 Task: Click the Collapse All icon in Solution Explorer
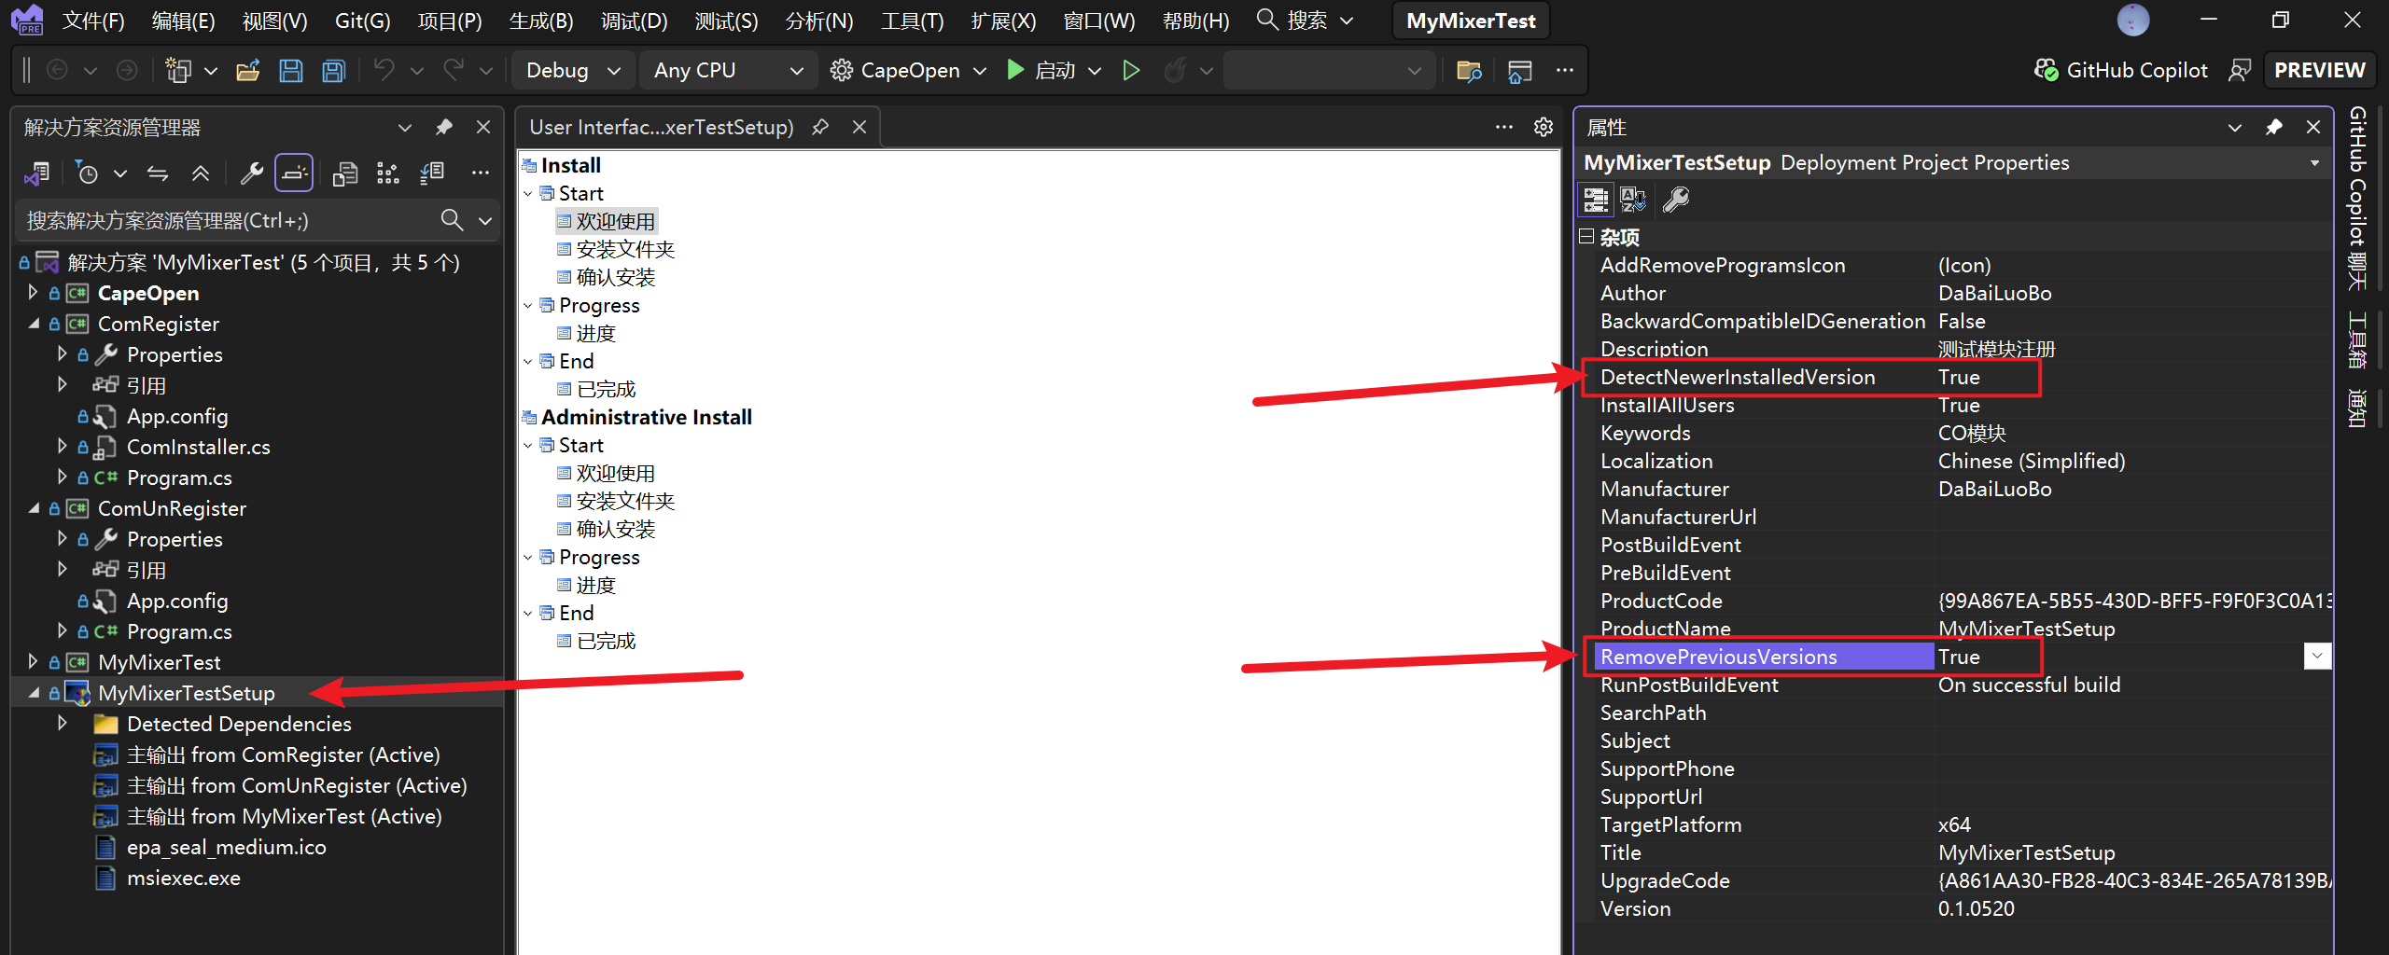click(201, 173)
